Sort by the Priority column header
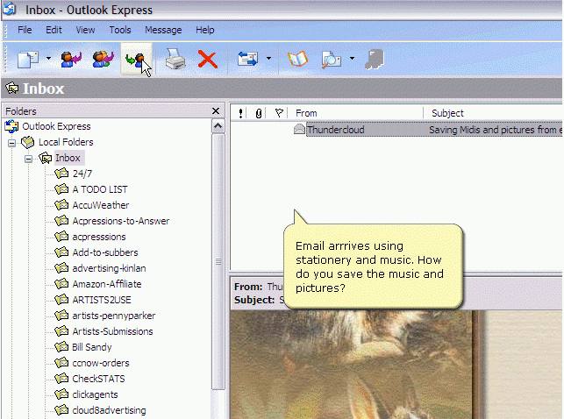564x419 pixels. tap(240, 114)
